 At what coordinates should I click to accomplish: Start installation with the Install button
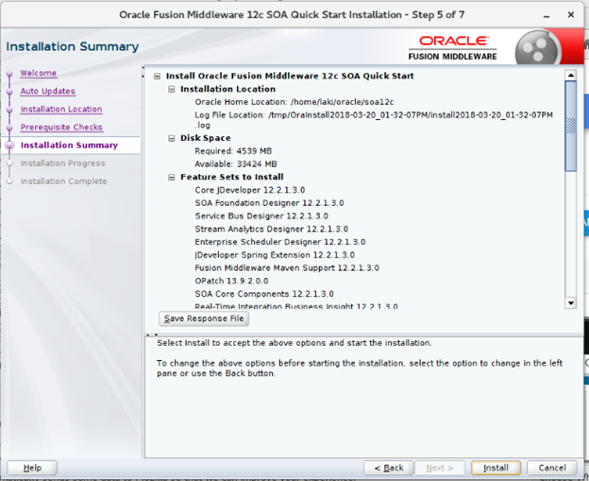(496, 468)
